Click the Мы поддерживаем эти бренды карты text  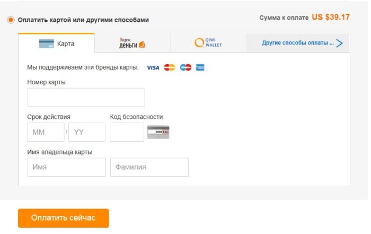(83, 67)
